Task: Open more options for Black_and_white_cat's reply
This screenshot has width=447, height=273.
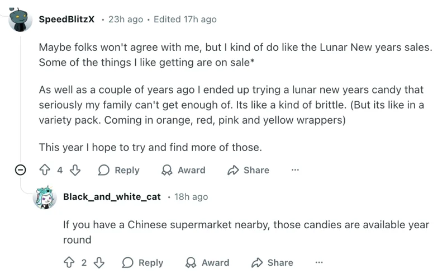Action: point(319,262)
